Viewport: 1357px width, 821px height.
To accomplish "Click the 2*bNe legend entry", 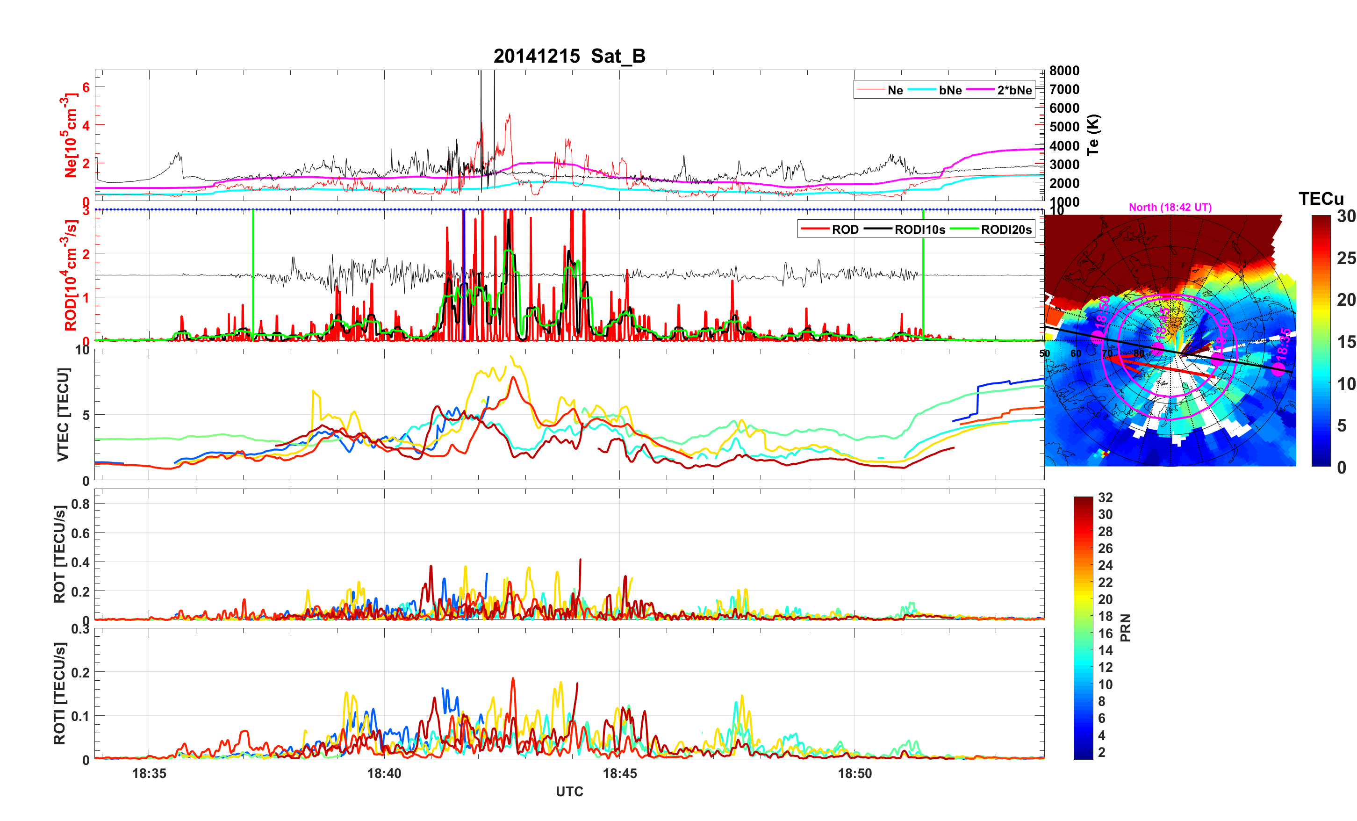I will pyautogui.click(x=1014, y=90).
